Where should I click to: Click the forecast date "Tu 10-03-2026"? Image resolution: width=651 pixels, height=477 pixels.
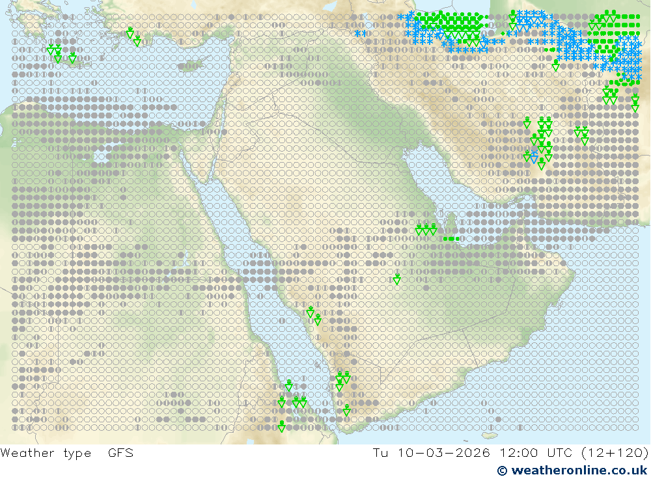pos(431,452)
